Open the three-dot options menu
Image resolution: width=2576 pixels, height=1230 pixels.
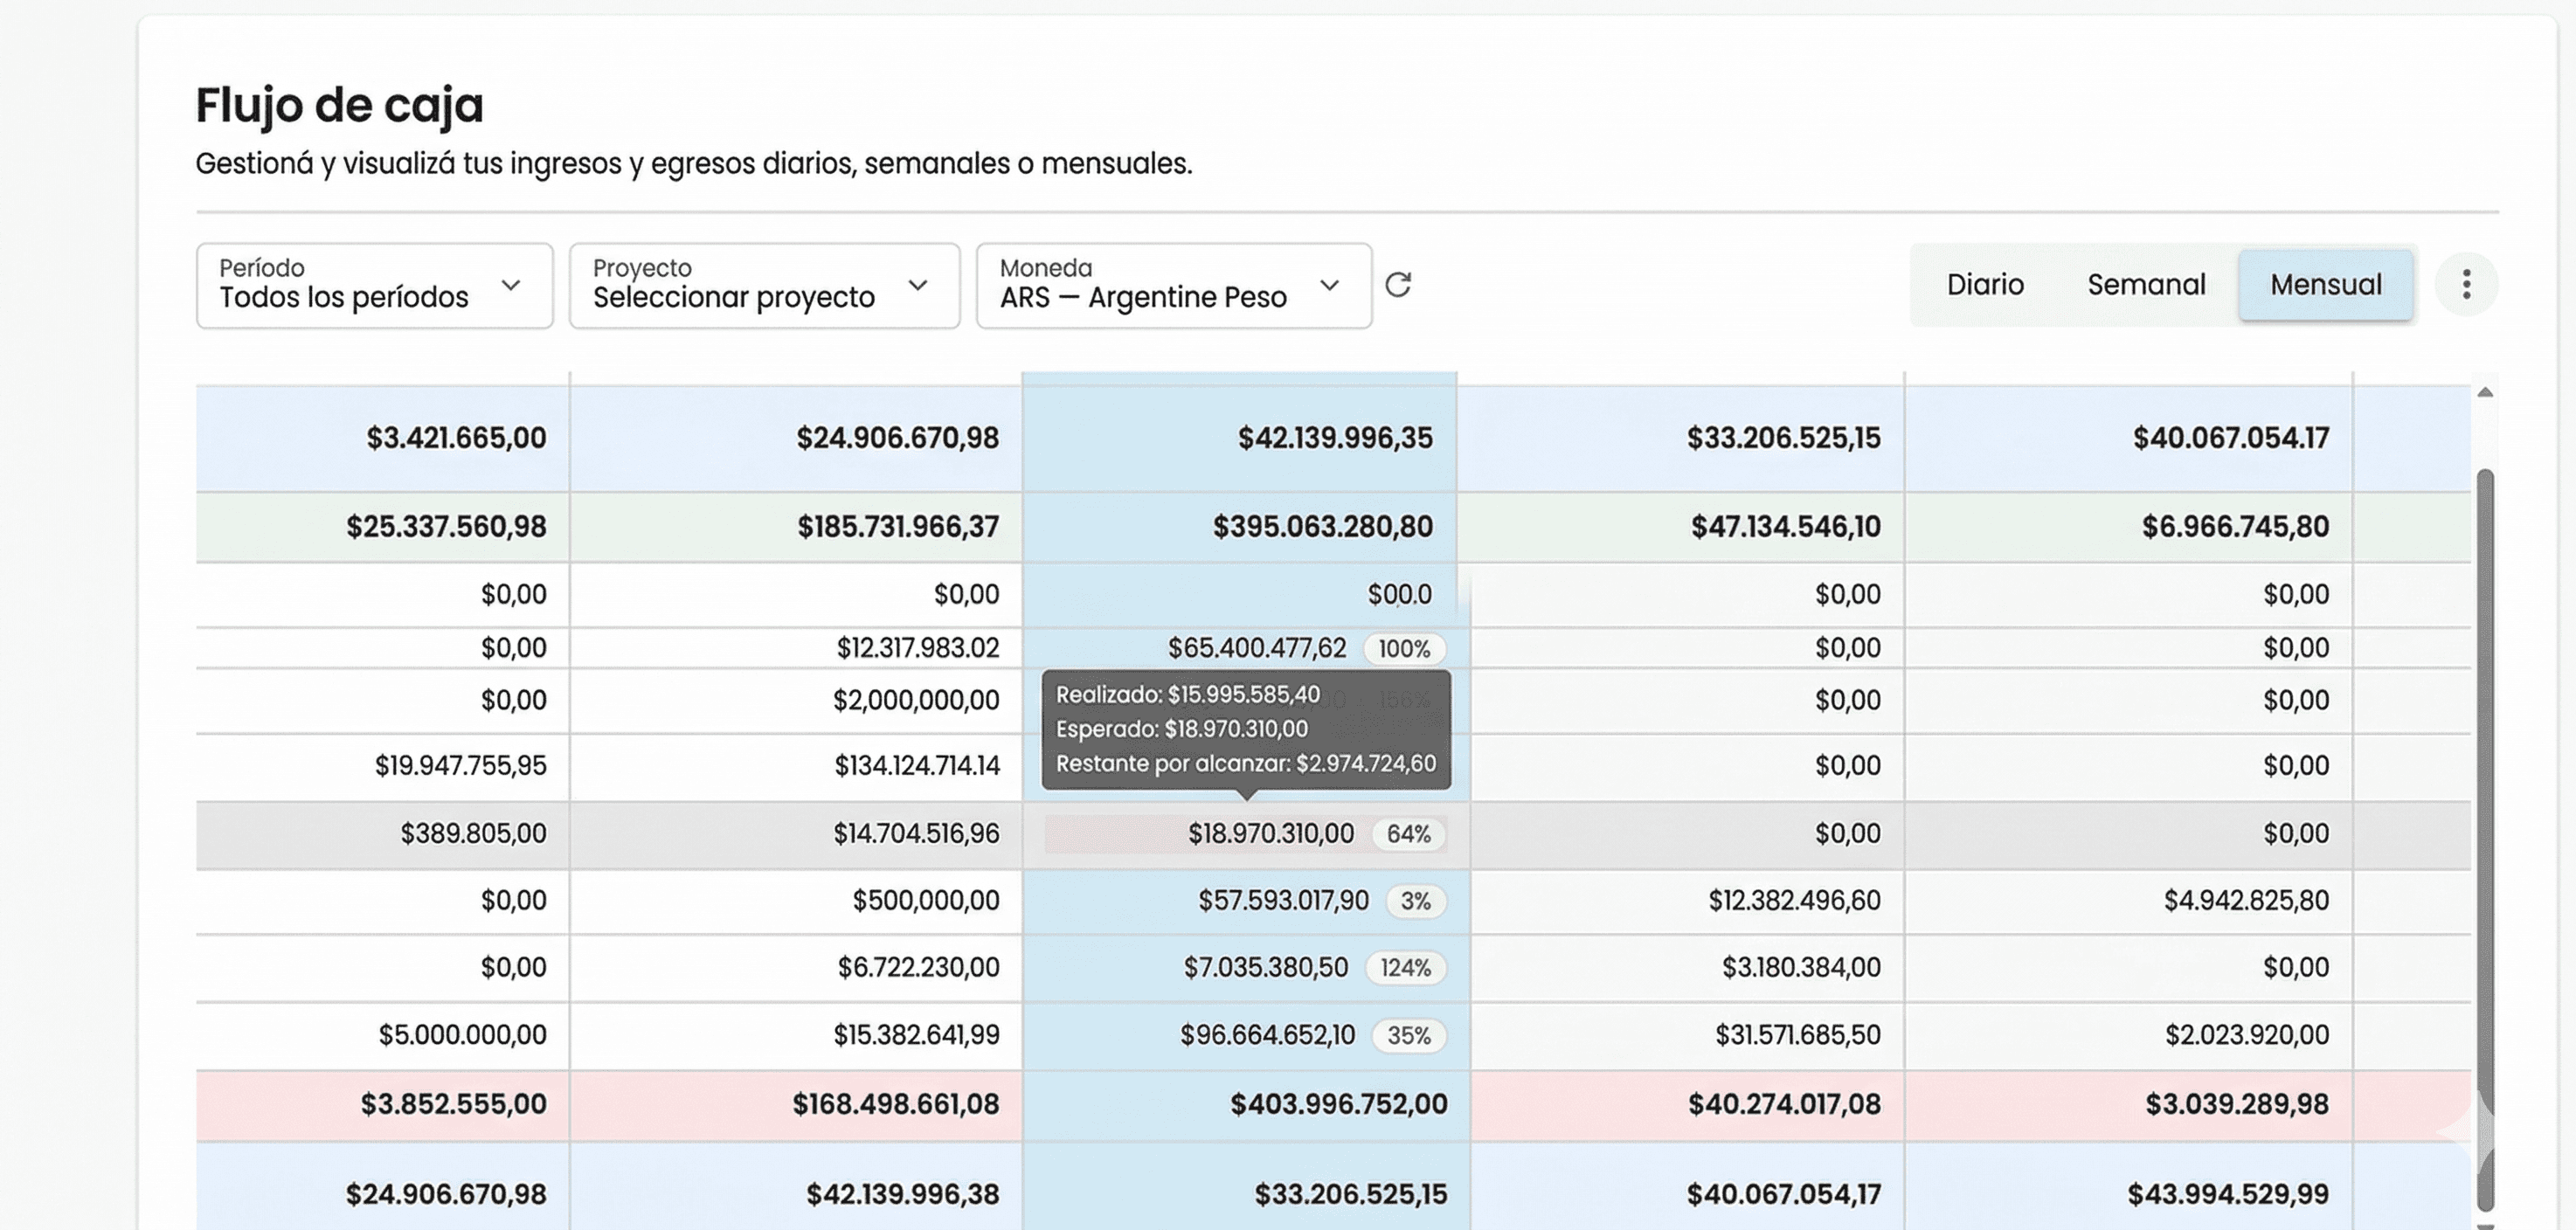(x=2466, y=285)
